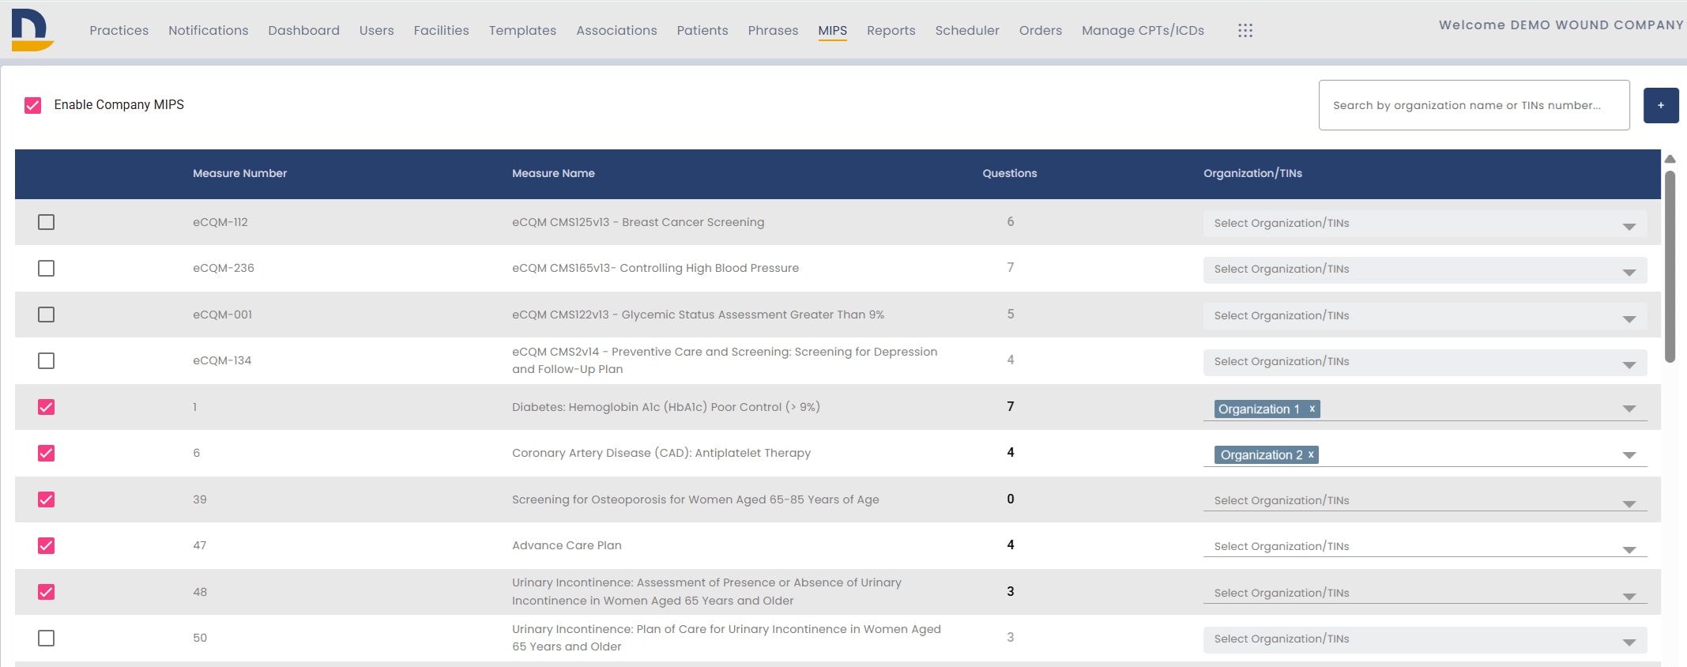The width and height of the screenshot is (1687, 667).
Task: Uncheck measure 48 Urinary Incontinence checkbox
Action: [47, 592]
